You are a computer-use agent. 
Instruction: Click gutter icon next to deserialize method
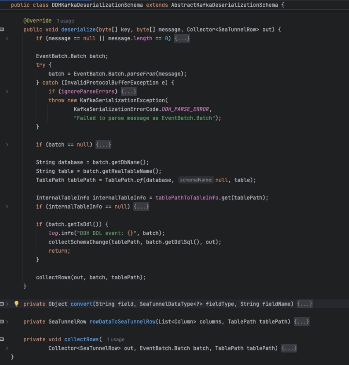click(x=2, y=30)
